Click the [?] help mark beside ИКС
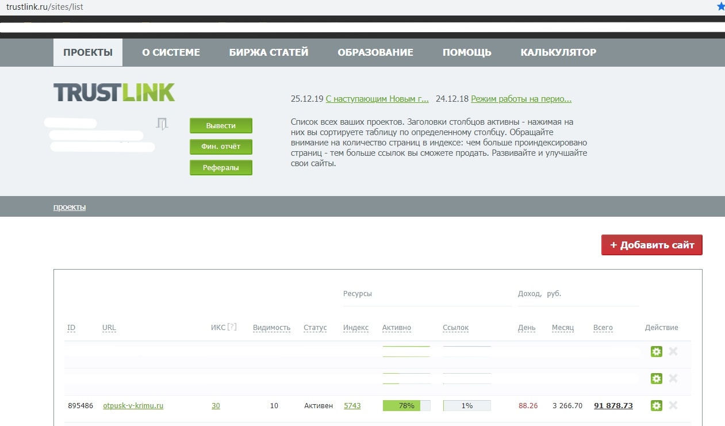The width and height of the screenshot is (725, 426). tap(232, 327)
